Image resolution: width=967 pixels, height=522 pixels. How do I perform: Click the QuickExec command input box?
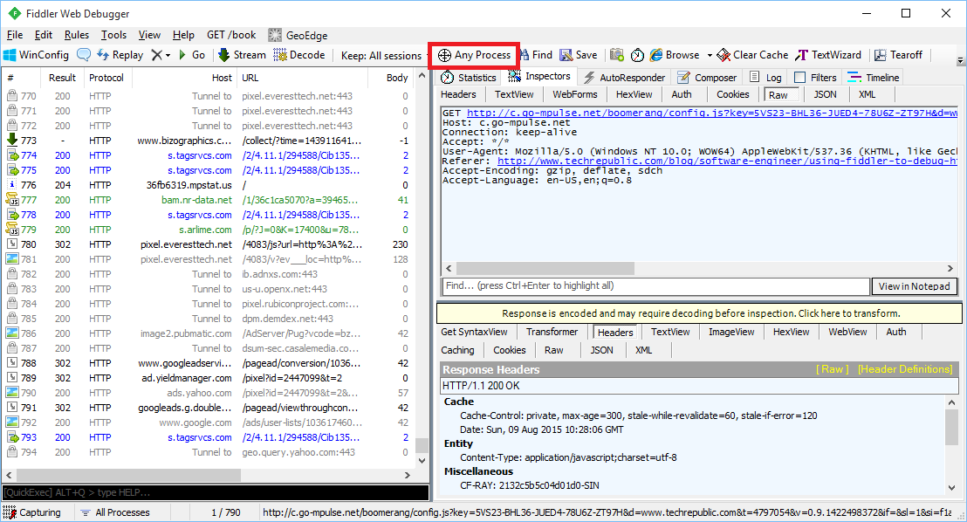pyautogui.click(x=209, y=493)
